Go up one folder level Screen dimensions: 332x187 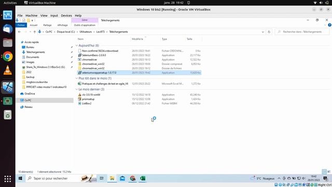[35, 32]
